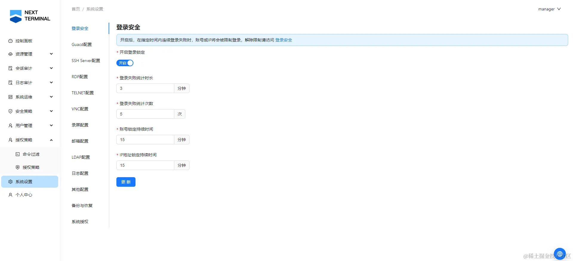This screenshot has height=261, width=573.
Task: Click the 资源管理 sidebar icon
Action: click(x=10, y=54)
